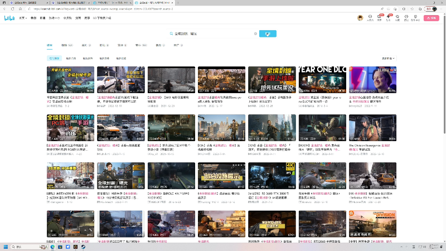
Task: Open the user avatar in Bilibili header
Action: click(360, 18)
